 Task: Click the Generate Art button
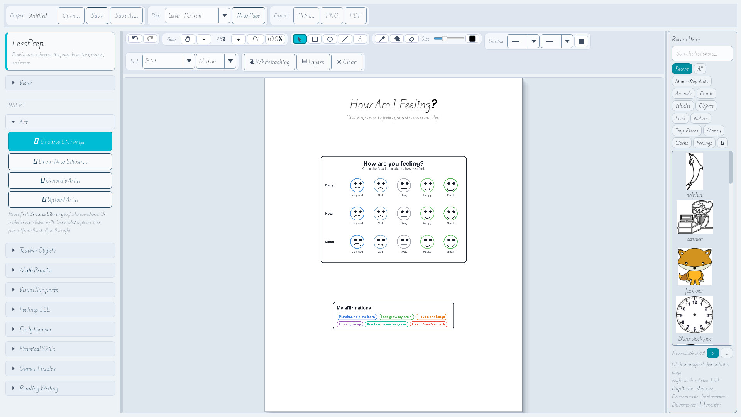60,180
